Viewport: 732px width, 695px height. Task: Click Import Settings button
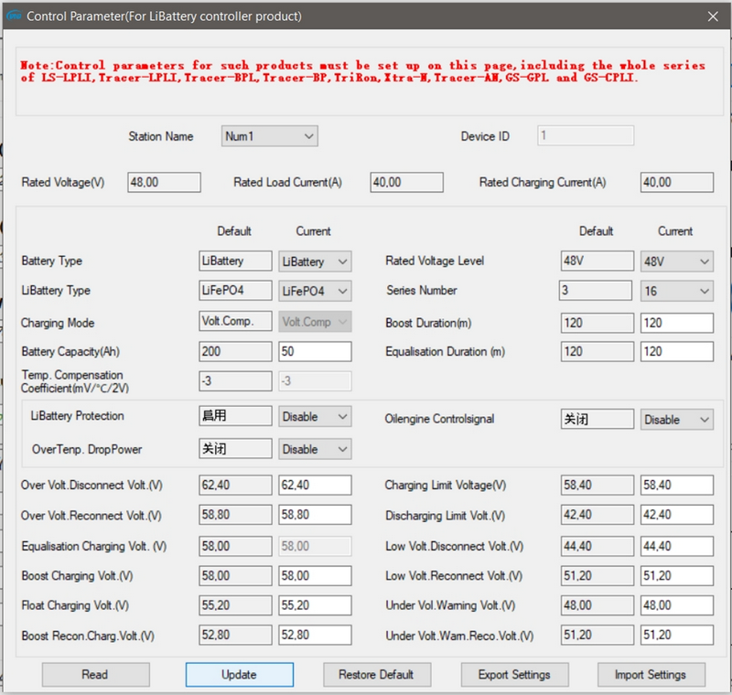(x=650, y=675)
